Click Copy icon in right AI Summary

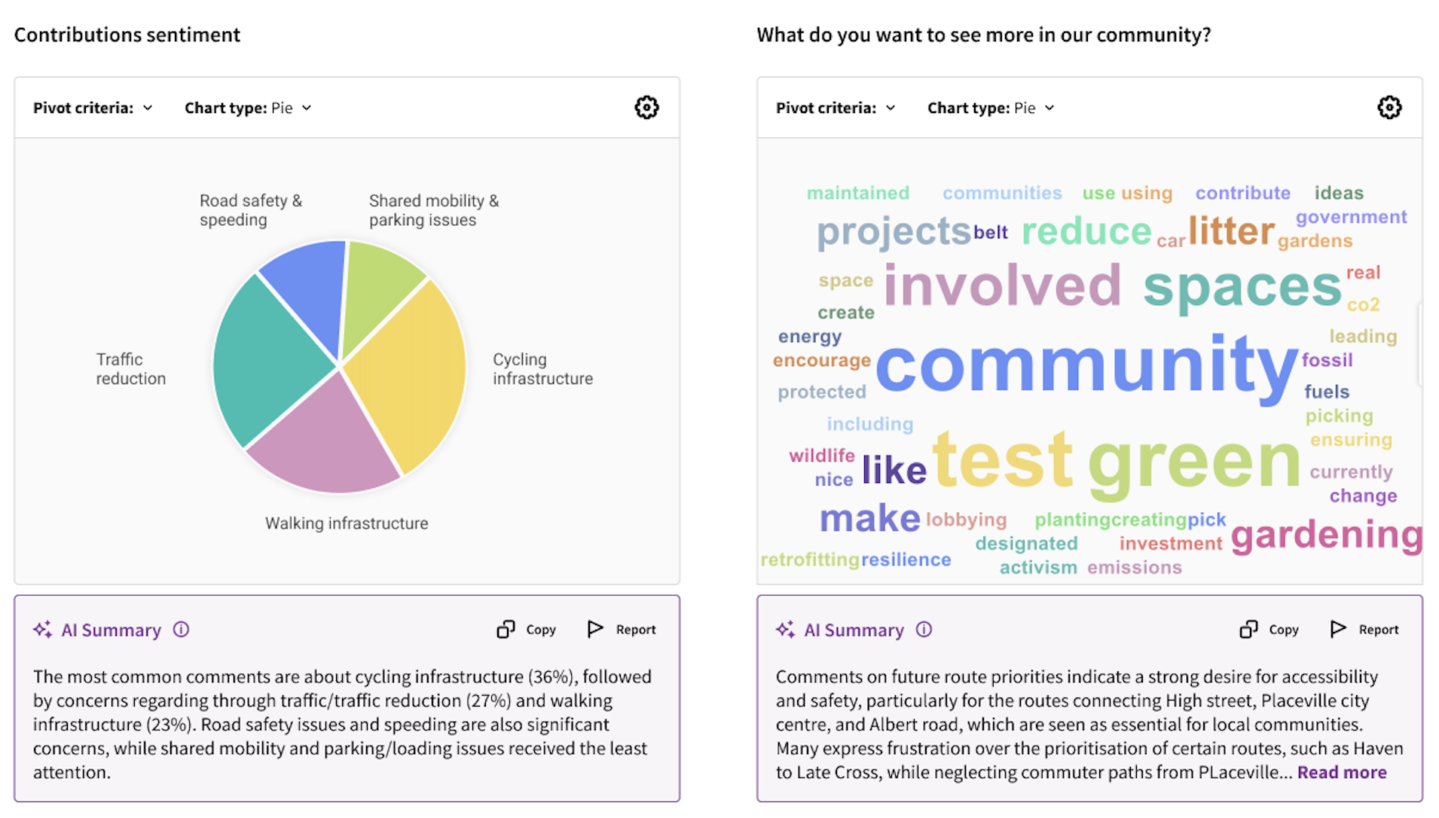[1248, 629]
